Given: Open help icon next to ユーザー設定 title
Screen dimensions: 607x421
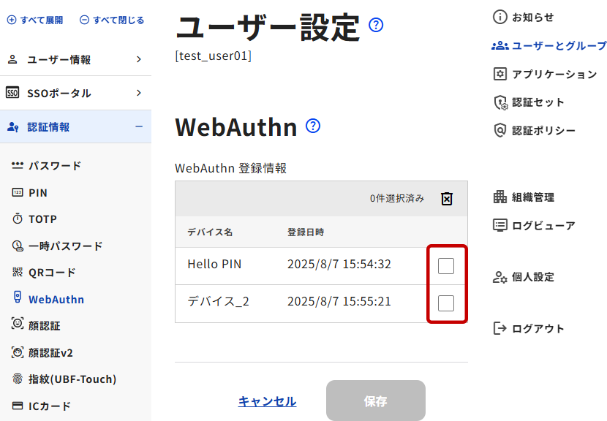Looking at the screenshot, I should click(377, 26).
